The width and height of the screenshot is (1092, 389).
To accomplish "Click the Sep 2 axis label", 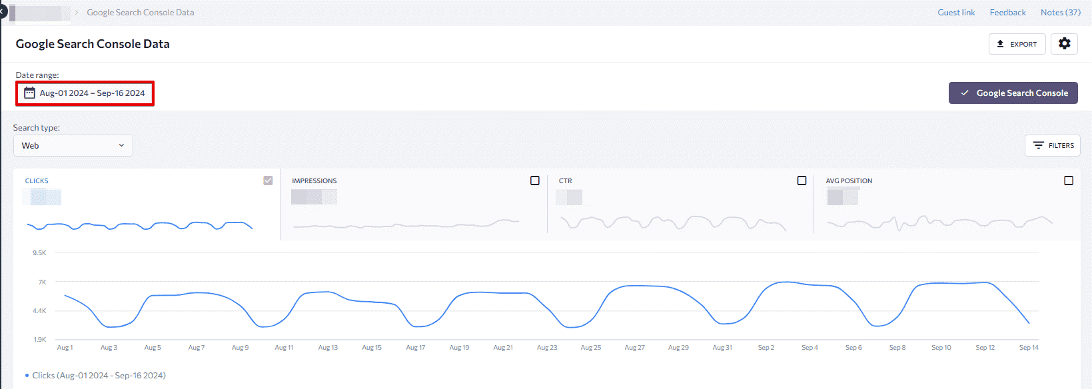I will coord(766,348).
